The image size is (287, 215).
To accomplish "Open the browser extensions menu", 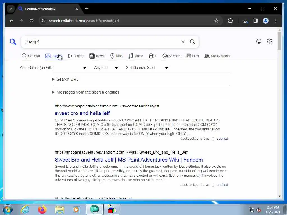I will click(230, 21).
